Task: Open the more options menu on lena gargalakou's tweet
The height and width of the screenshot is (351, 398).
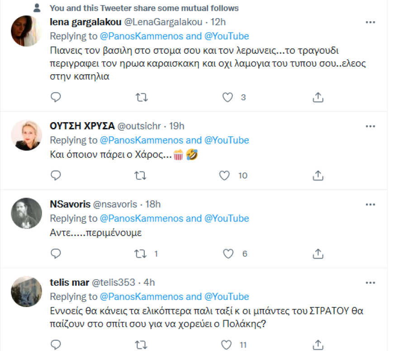Action: pyautogui.click(x=371, y=21)
